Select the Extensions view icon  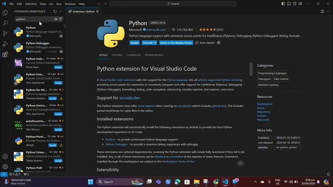click(x=5, y=55)
